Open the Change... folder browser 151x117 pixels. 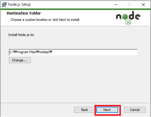tap(20, 60)
